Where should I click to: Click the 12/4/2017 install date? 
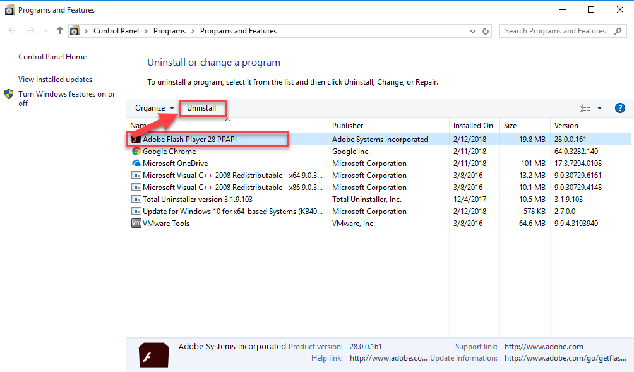click(x=470, y=200)
